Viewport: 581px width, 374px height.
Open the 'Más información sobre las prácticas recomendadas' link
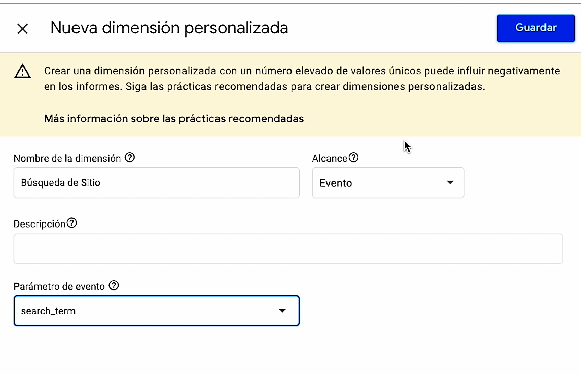point(174,119)
